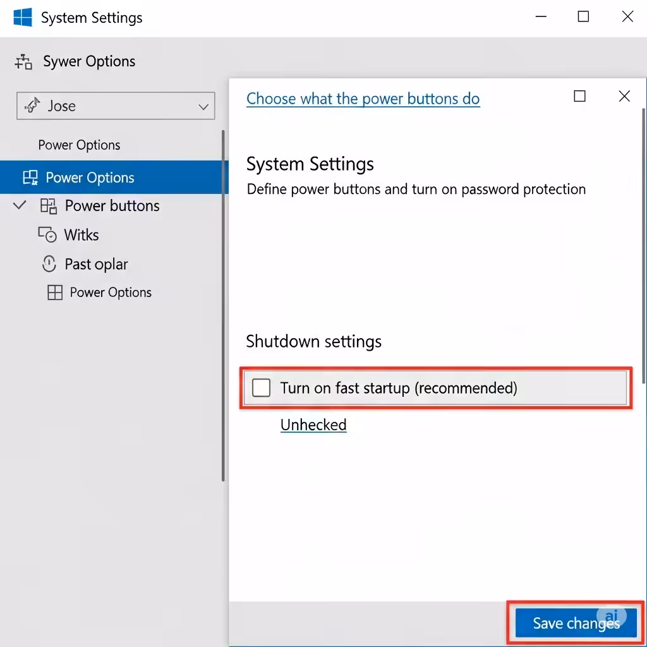This screenshot has height=647, width=647.
Task: Open Choose what the power buttons do link
Action: tap(363, 99)
